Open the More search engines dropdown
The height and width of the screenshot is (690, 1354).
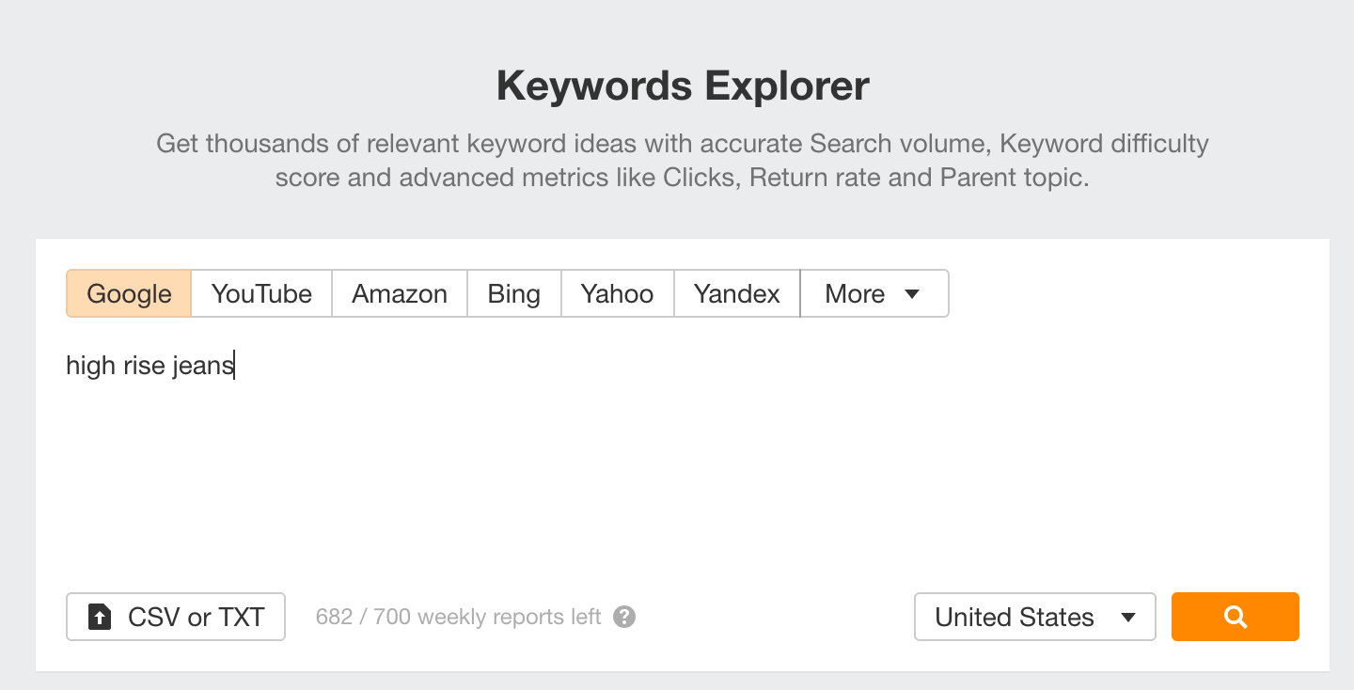(x=873, y=294)
